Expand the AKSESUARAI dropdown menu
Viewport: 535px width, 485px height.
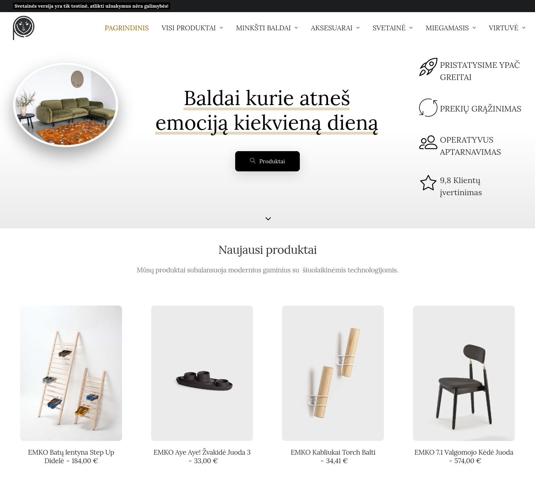(335, 28)
